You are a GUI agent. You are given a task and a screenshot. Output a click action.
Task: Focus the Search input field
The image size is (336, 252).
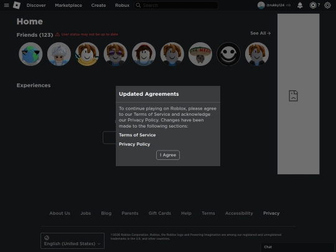(176, 5)
